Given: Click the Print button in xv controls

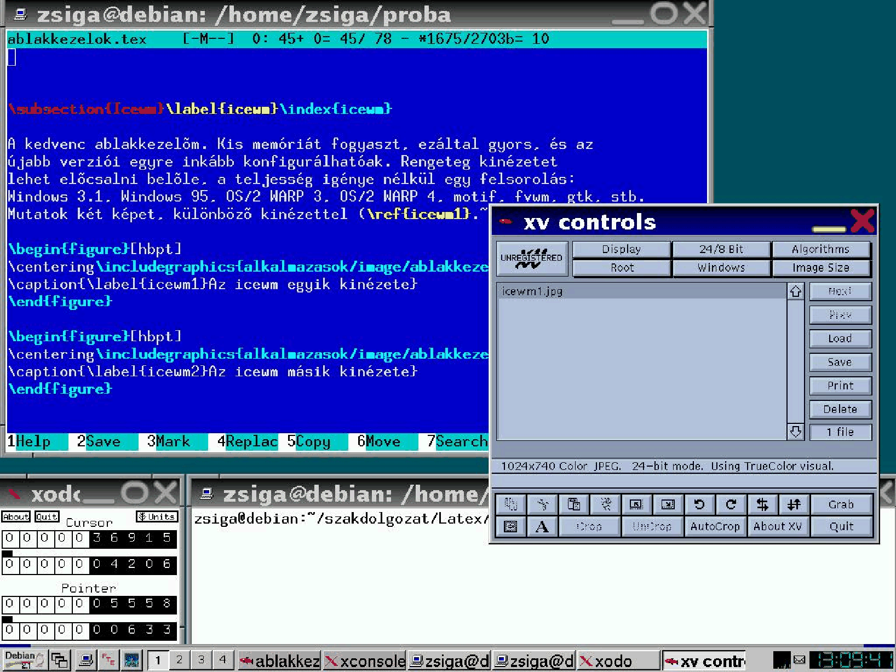Looking at the screenshot, I should click(x=840, y=386).
